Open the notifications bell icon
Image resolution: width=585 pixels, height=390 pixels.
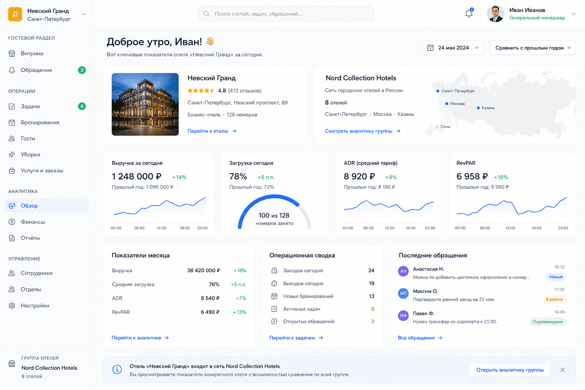pyautogui.click(x=469, y=13)
